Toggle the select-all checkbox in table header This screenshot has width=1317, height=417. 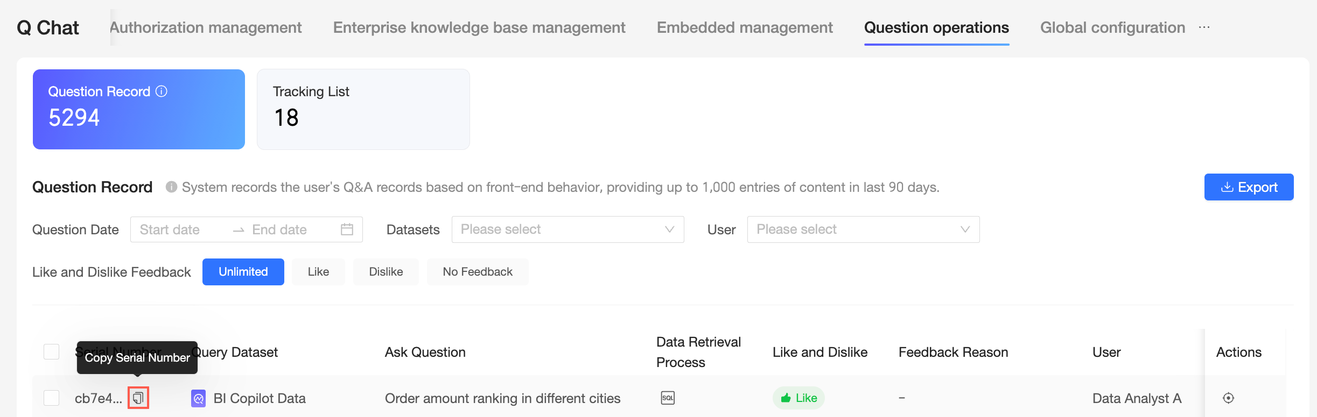pyautogui.click(x=51, y=352)
